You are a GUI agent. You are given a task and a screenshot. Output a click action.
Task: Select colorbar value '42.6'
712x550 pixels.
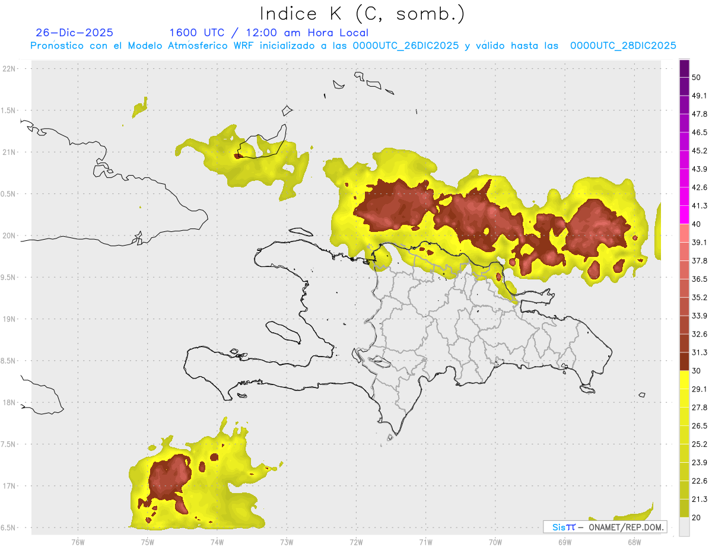pyautogui.click(x=700, y=187)
